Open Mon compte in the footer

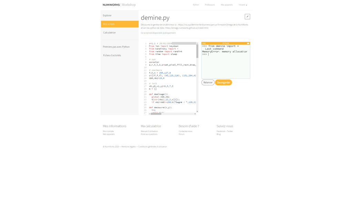tap(108, 131)
